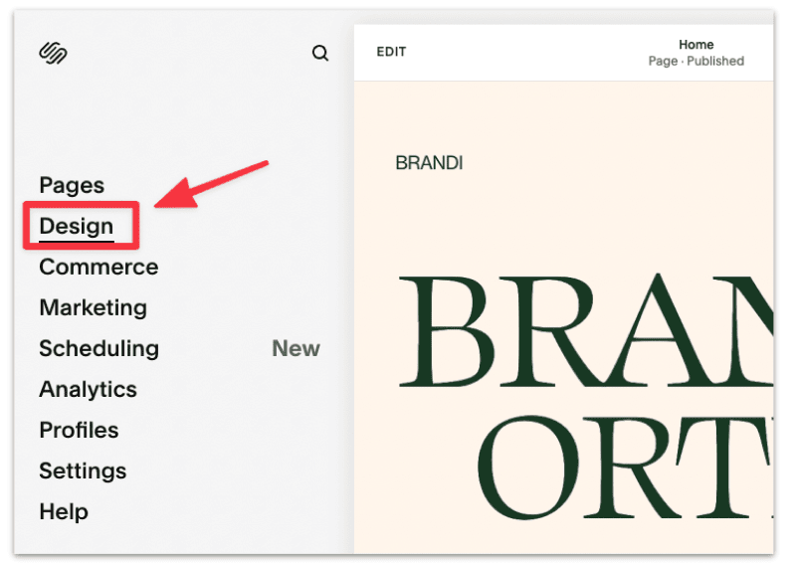Open Profiles from the sidebar

[x=79, y=430]
